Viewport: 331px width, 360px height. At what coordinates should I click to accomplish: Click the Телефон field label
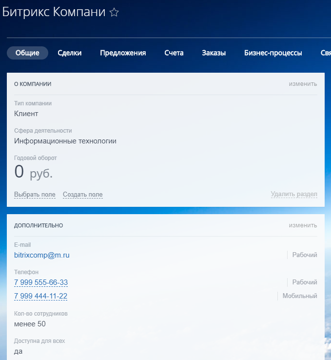tap(26, 272)
